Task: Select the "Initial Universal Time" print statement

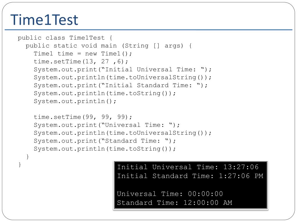Action: (x=123, y=69)
